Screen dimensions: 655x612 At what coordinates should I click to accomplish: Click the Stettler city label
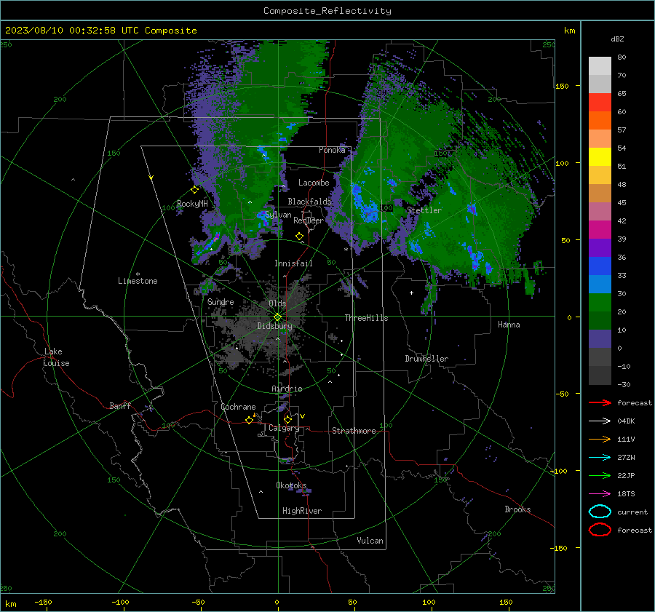[x=424, y=210]
